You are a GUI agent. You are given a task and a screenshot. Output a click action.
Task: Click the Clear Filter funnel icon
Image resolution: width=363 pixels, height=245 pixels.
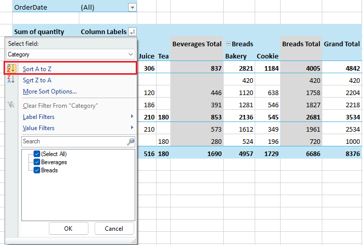pos(11,105)
